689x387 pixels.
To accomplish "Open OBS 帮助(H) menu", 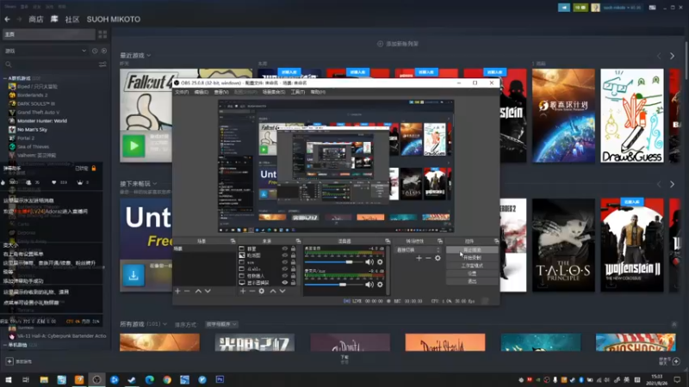I will [x=318, y=92].
